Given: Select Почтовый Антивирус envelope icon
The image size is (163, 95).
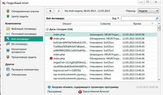Looking at the screenshot, I should [x=8, y=34].
